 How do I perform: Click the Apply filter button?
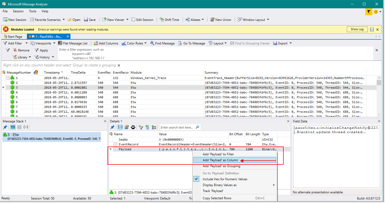click(41, 50)
